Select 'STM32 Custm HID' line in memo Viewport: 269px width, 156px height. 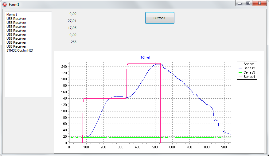[20, 50]
